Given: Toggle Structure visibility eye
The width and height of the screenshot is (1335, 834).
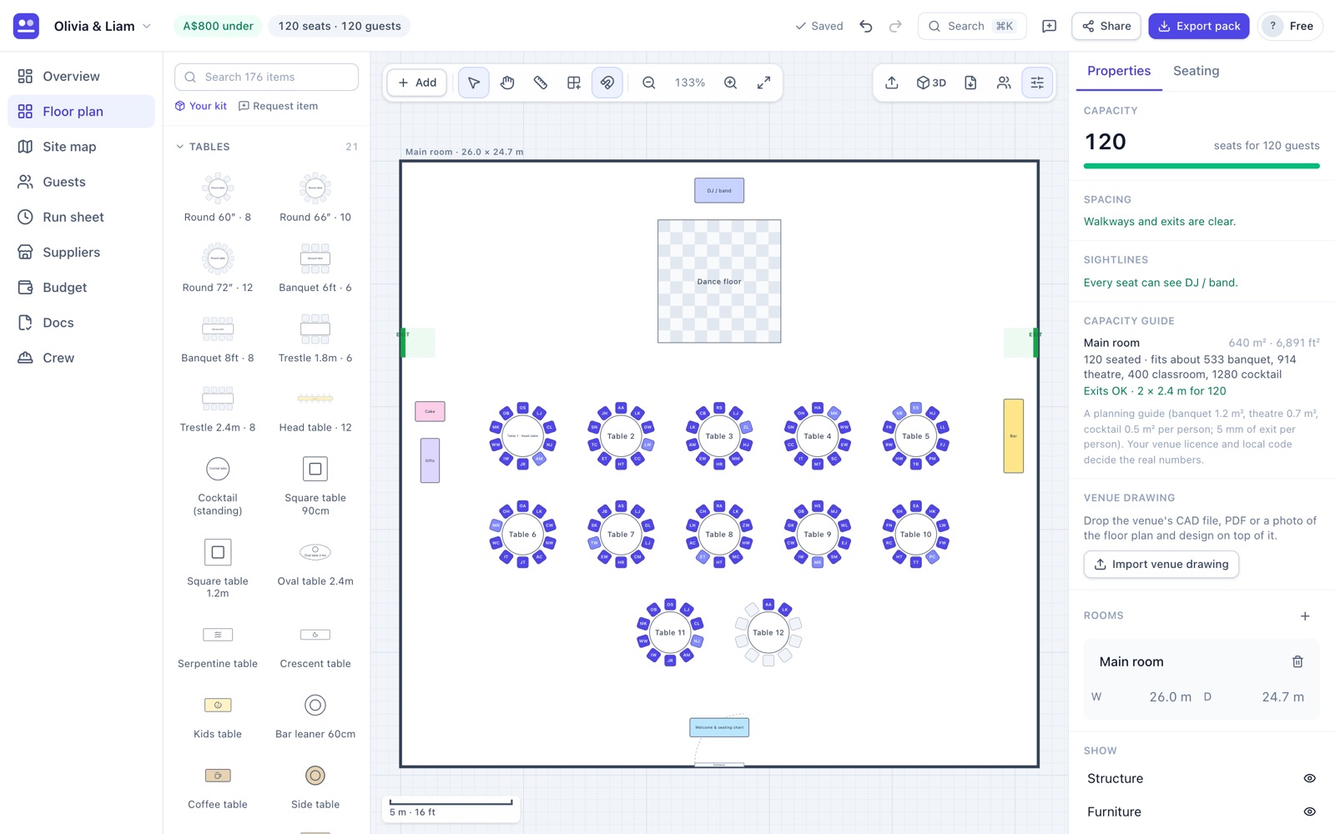Looking at the screenshot, I should pos(1309,778).
